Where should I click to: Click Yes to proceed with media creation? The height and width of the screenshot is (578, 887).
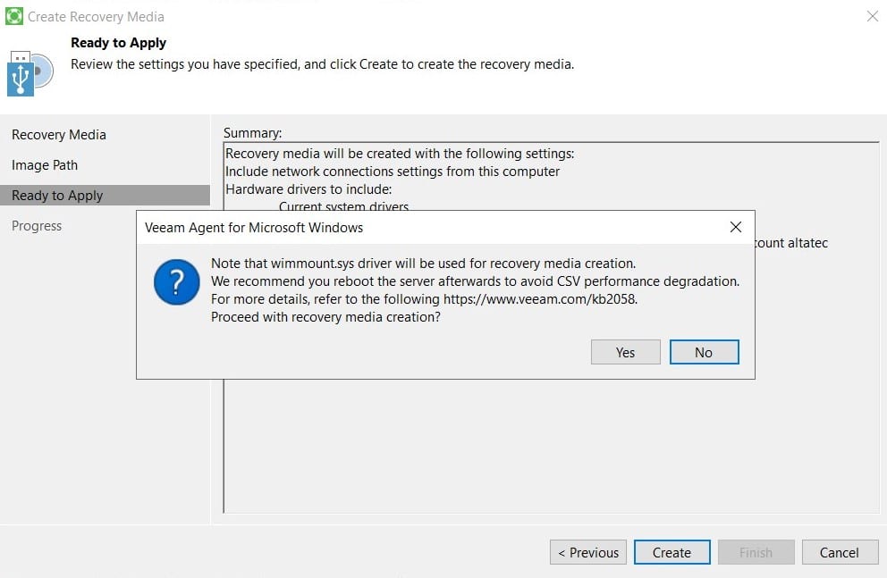coord(625,352)
